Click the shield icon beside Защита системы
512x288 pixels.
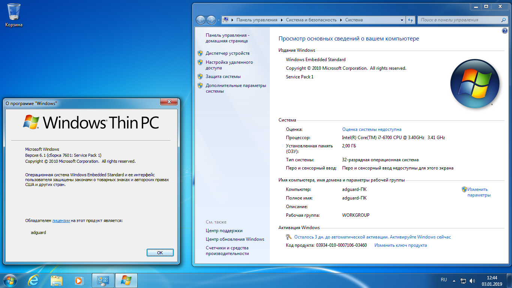pyautogui.click(x=200, y=76)
